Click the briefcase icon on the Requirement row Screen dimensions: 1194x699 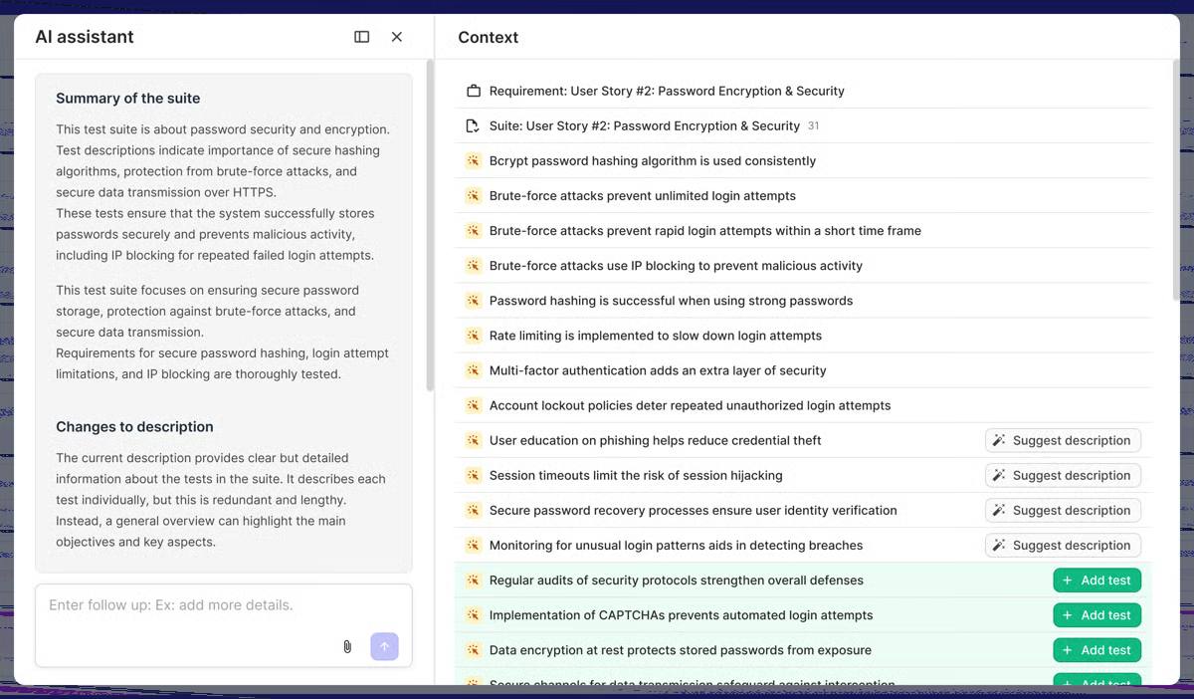coord(473,90)
